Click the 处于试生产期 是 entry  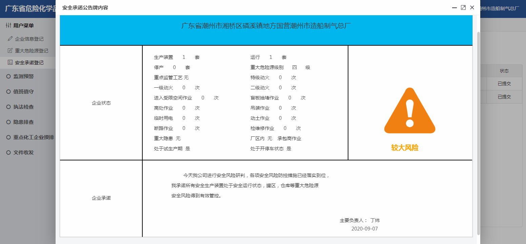(172, 149)
